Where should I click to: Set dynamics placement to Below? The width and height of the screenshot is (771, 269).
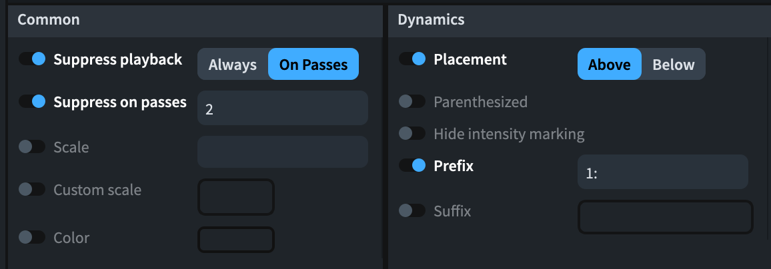pos(674,65)
